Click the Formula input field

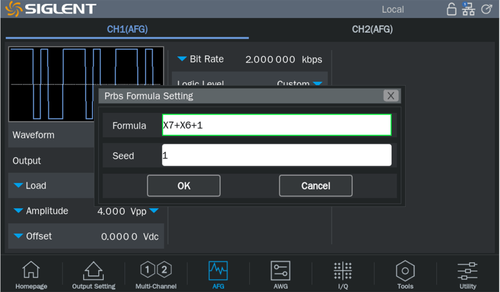(276, 125)
